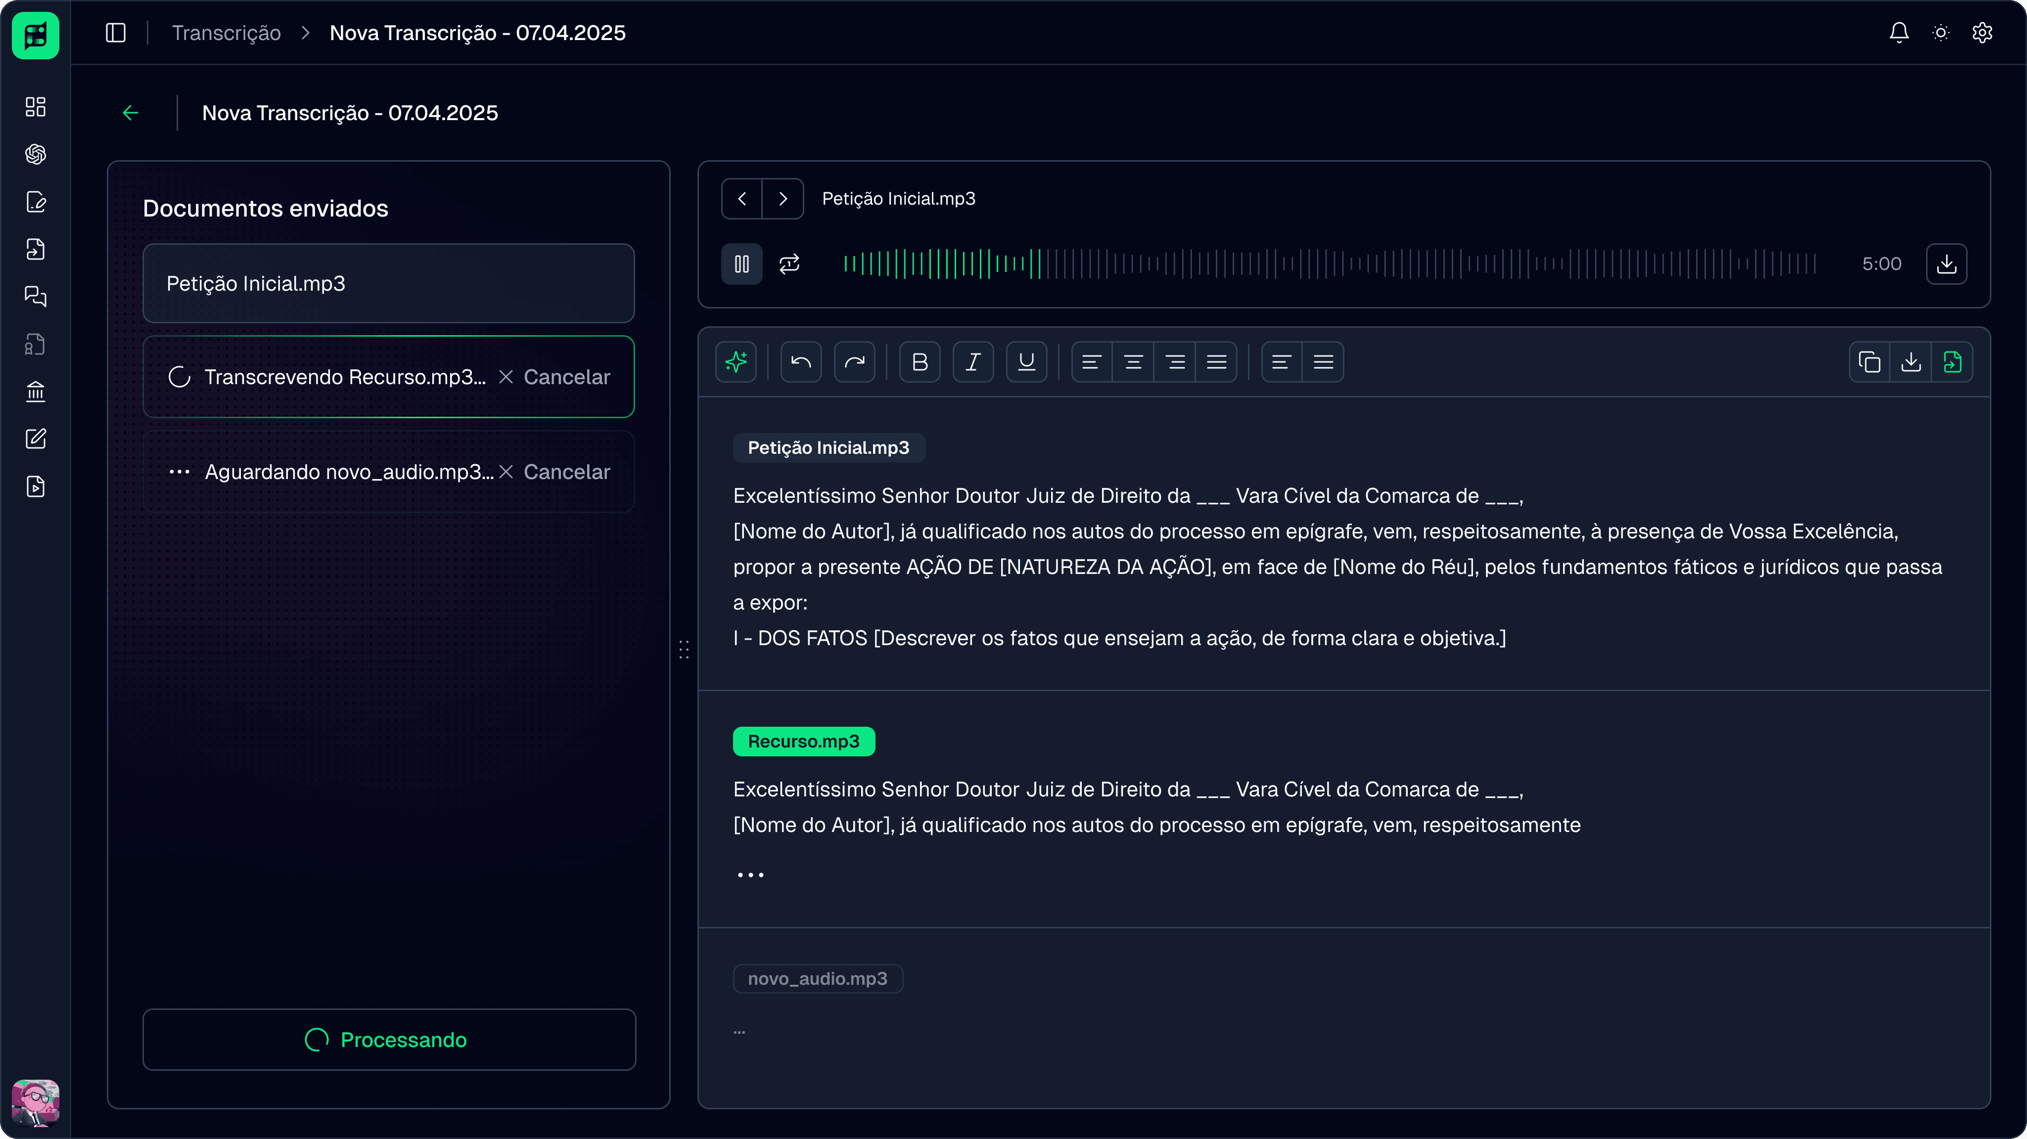The image size is (2027, 1139).
Task: Toggle italic formatting
Action: click(973, 362)
